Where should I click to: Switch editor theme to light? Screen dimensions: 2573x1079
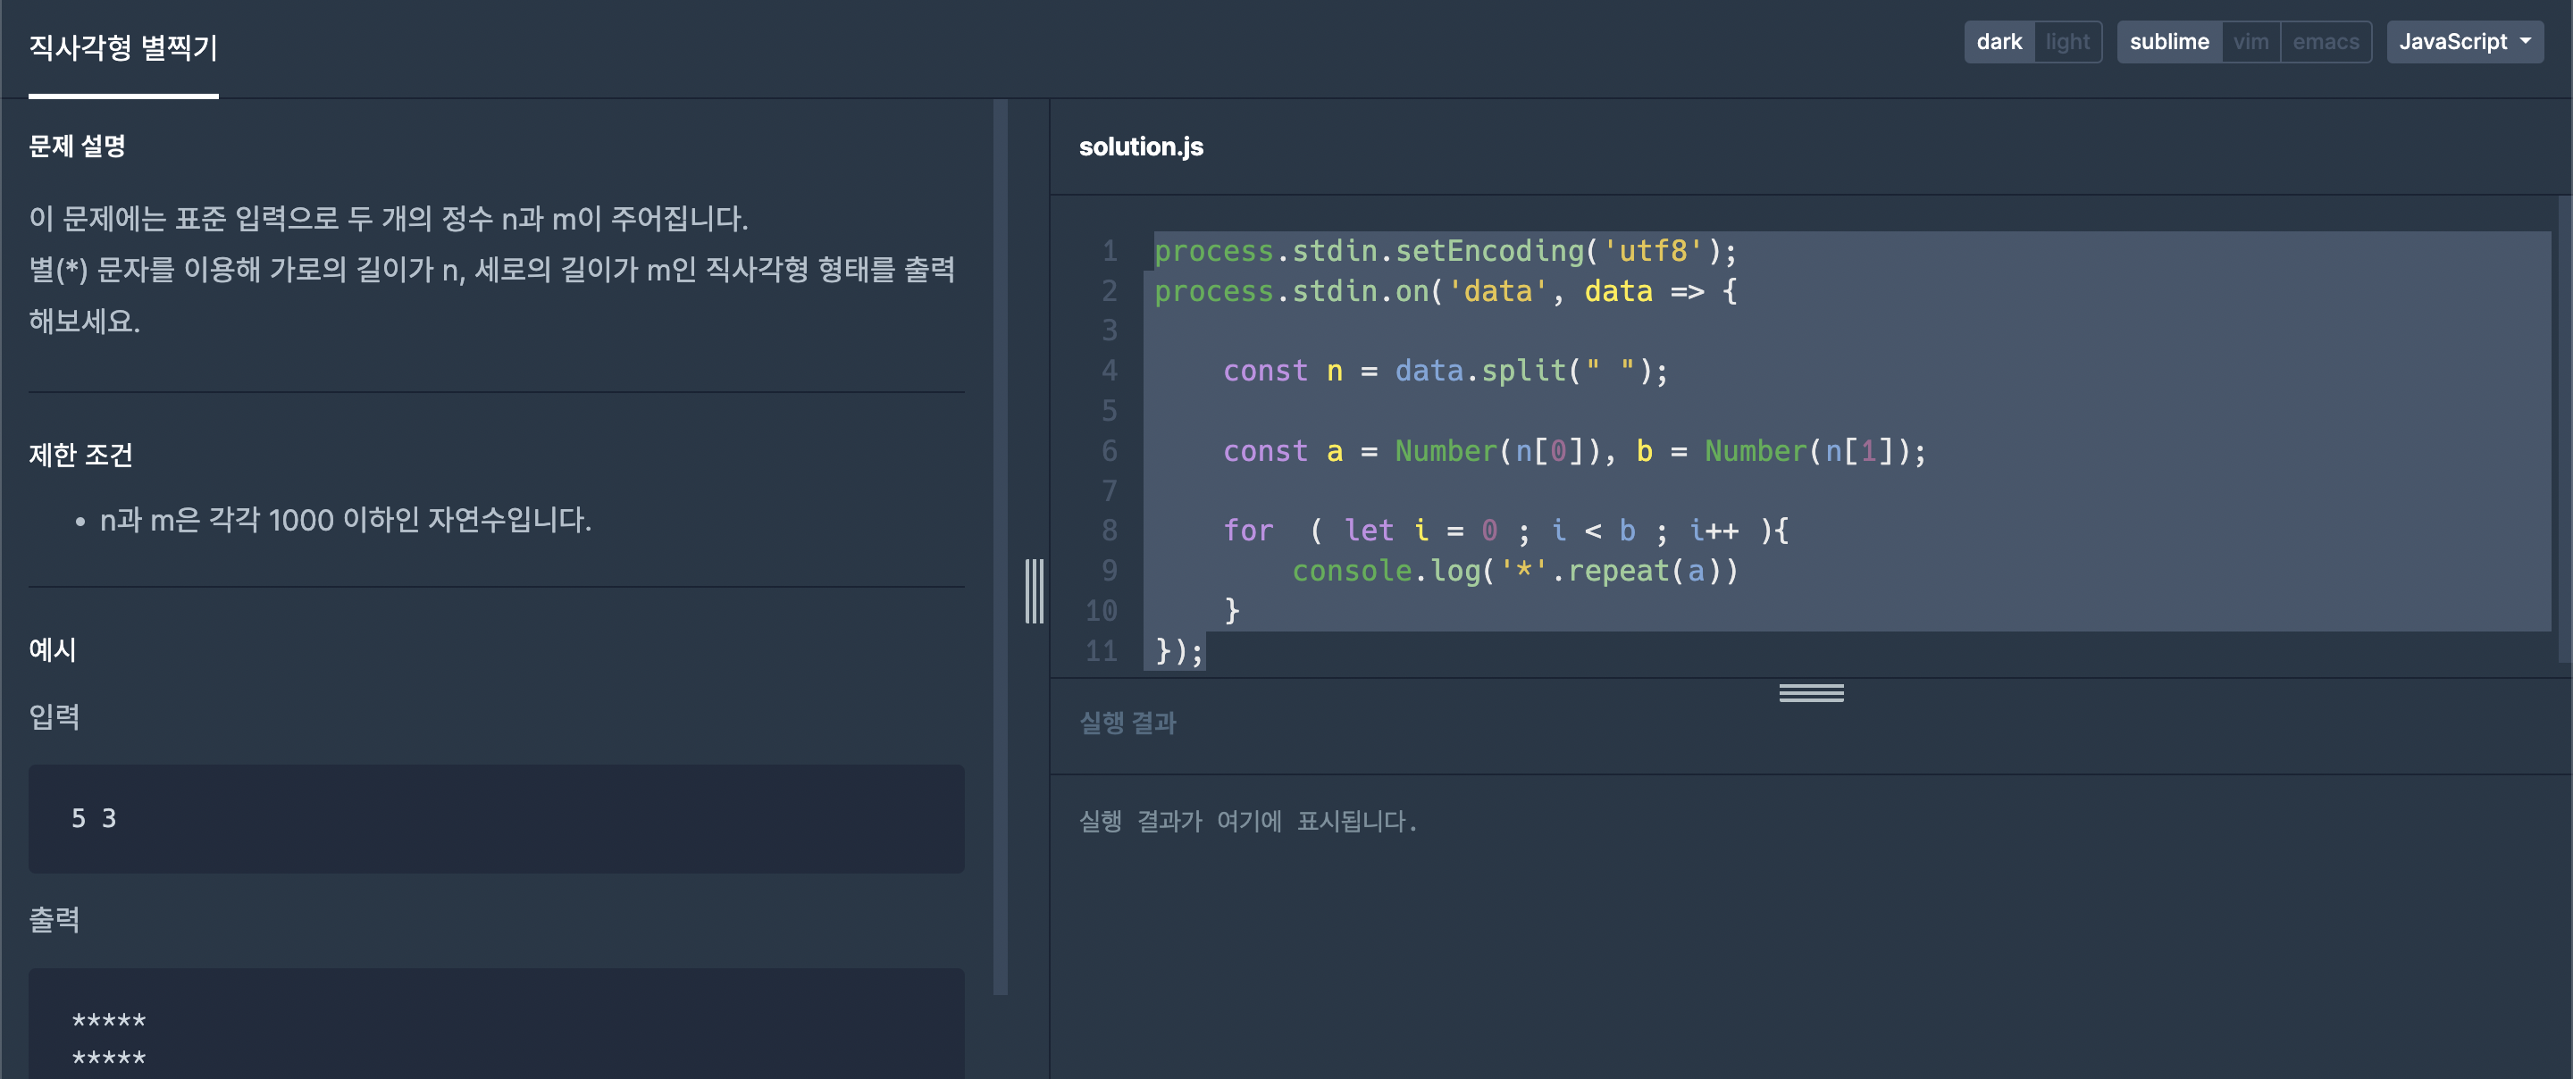coord(2066,42)
